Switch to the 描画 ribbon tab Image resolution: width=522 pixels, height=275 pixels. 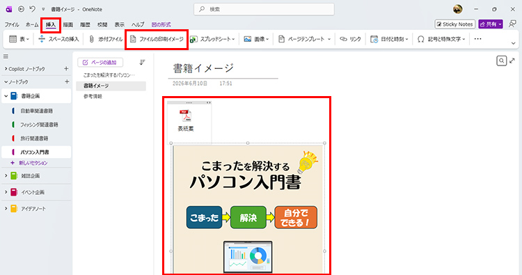click(68, 24)
